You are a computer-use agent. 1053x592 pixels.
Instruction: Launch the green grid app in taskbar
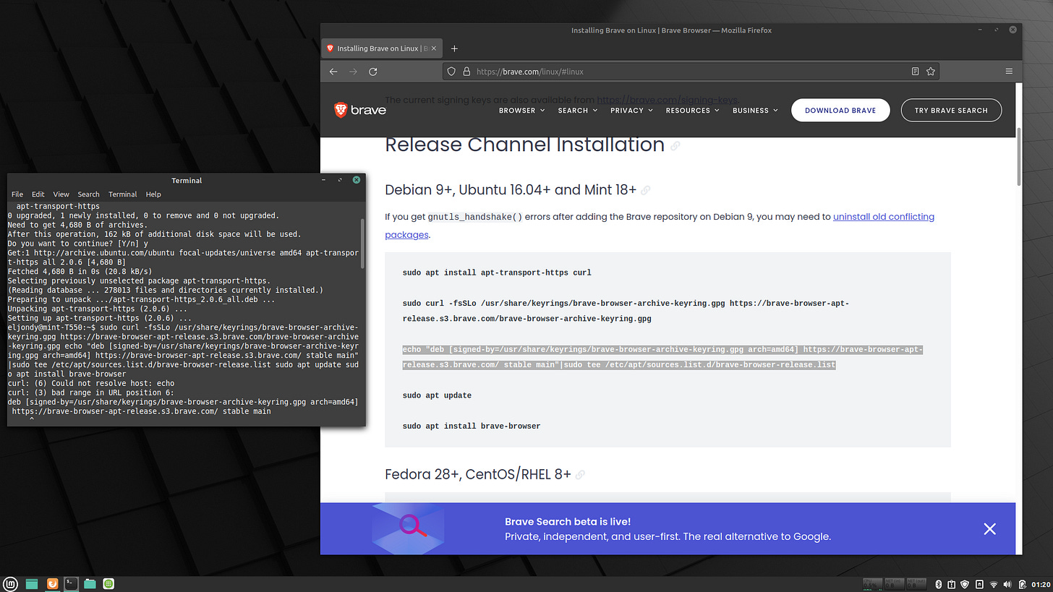[x=108, y=583]
